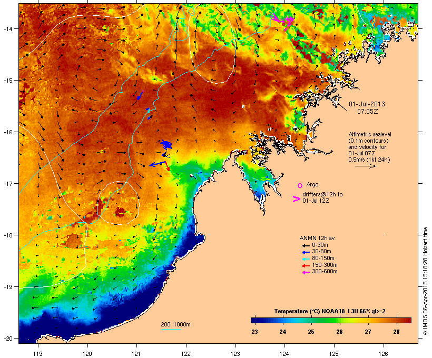Click the '(0.1m contours)' text
This screenshot has height=358, width=432.
pos(368,141)
